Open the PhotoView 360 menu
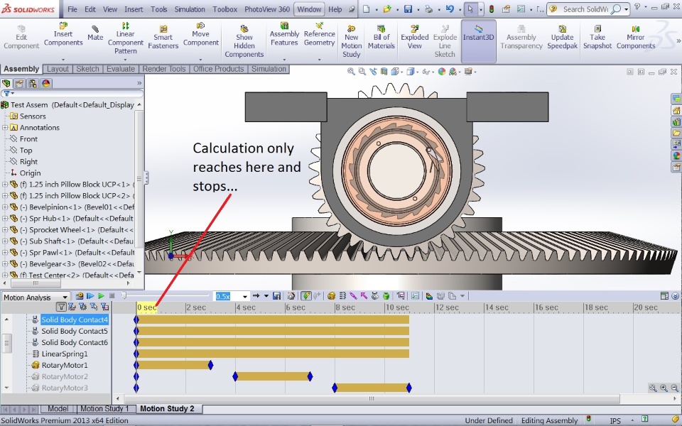 [x=267, y=9]
